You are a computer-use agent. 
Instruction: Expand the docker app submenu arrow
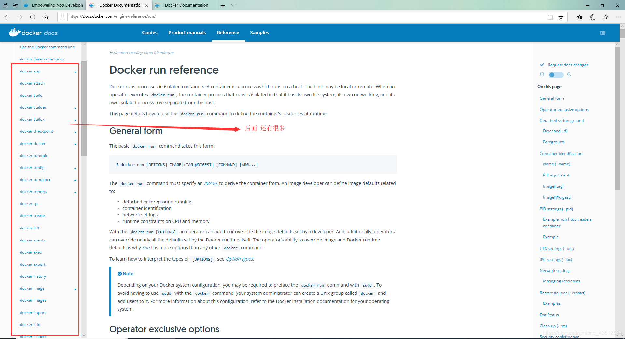coord(75,72)
